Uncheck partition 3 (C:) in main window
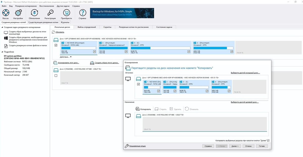The image size is (303, 157). coord(189,52)
